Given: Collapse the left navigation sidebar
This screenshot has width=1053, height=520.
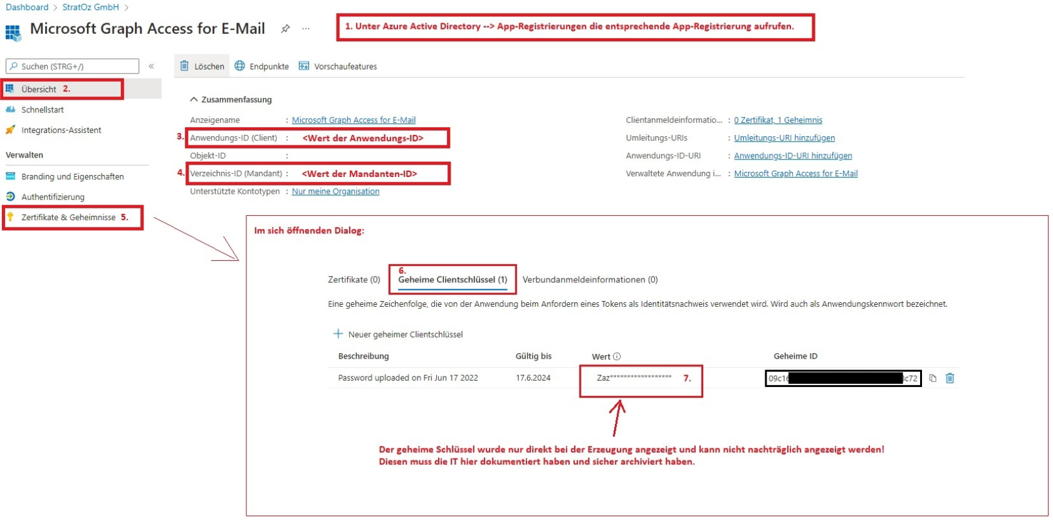Looking at the screenshot, I should point(151,66).
